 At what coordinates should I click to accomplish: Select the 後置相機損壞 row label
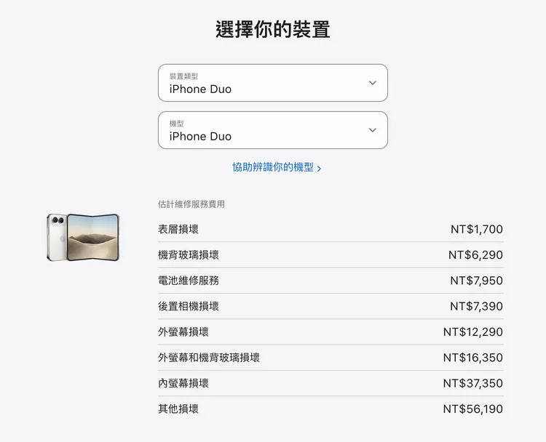coord(189,306)
